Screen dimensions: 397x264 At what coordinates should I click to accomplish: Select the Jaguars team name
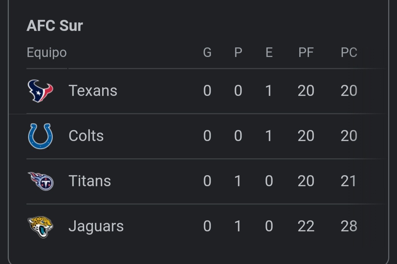(96, 226)
